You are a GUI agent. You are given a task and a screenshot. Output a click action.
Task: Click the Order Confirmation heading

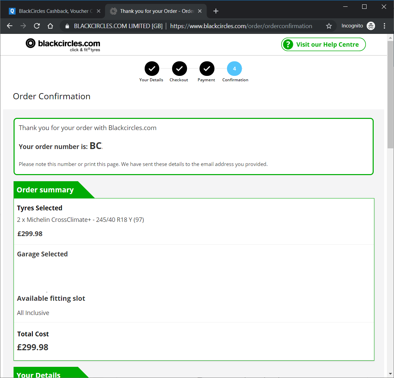[x=51, y=97]
